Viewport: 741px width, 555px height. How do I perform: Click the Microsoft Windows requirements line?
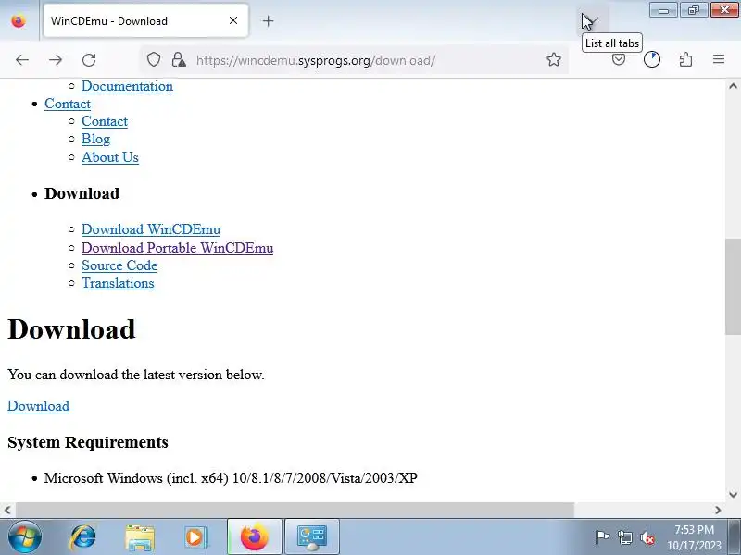(x=231, y=478)
